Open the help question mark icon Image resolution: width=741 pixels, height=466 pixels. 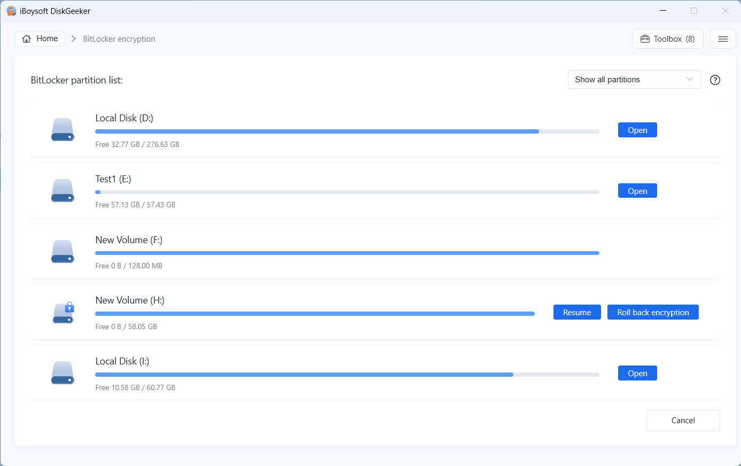click(715, 80)
